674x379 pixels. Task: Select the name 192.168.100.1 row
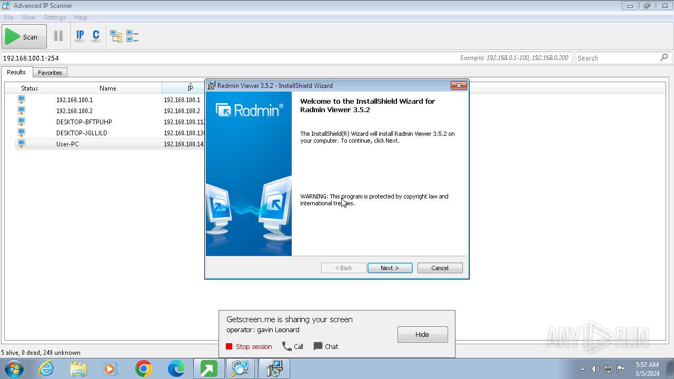point(74,99)
